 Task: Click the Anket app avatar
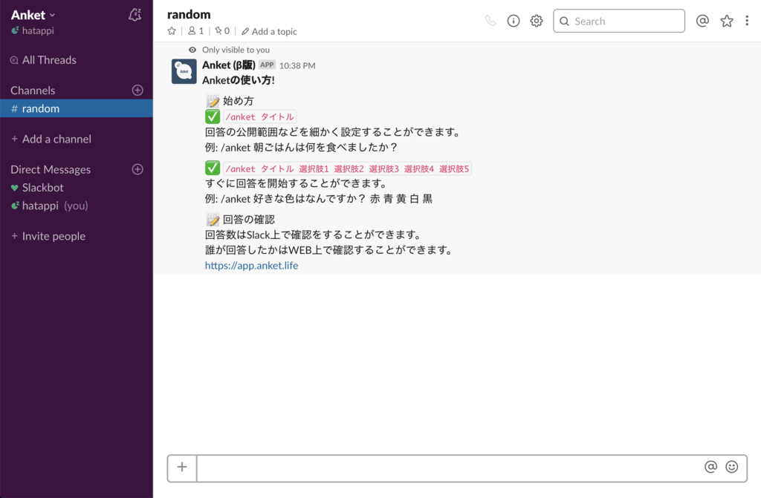(x=184, y=71)
